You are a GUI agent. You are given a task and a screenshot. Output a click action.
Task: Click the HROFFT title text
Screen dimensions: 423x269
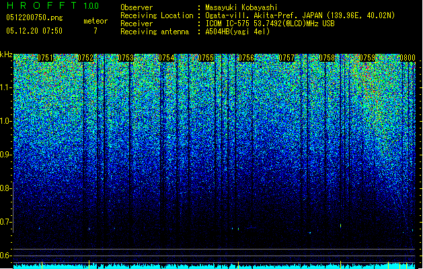pos(42,5)
